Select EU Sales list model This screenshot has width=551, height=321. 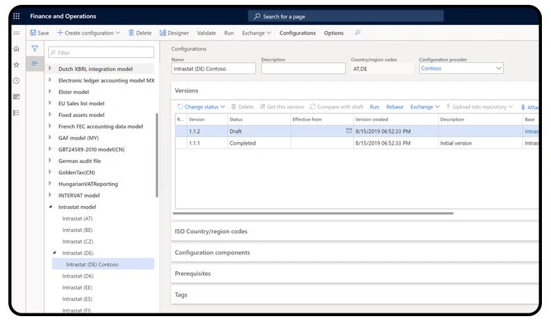(x=81, y=103)
